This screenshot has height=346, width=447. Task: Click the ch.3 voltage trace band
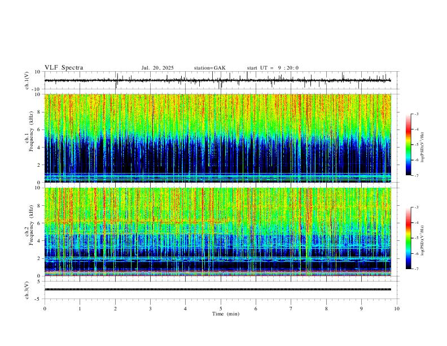point(217,289)
